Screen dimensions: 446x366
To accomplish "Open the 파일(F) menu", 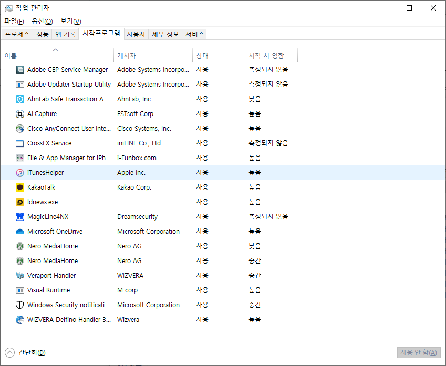I will tap(14, 22).
